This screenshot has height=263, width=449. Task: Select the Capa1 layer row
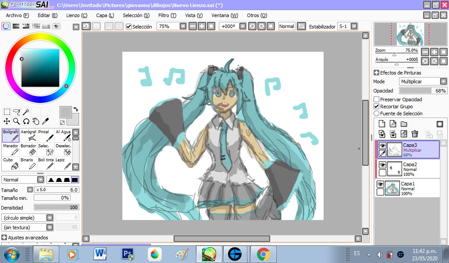(x=407, y=188)
